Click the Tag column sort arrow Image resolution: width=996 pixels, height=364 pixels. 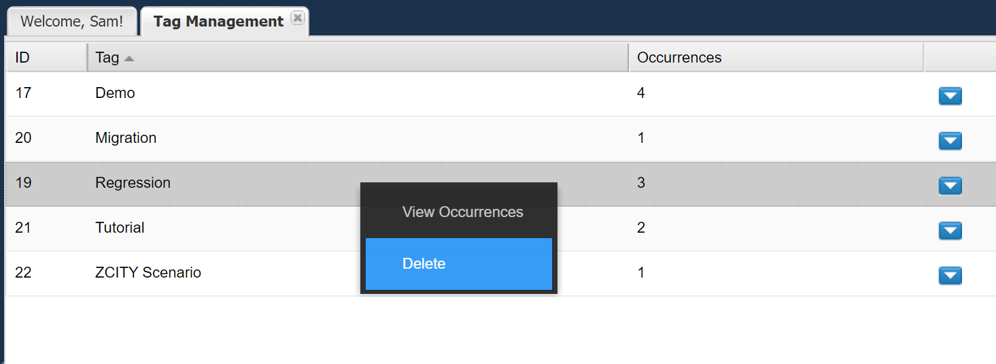[129, 59]
